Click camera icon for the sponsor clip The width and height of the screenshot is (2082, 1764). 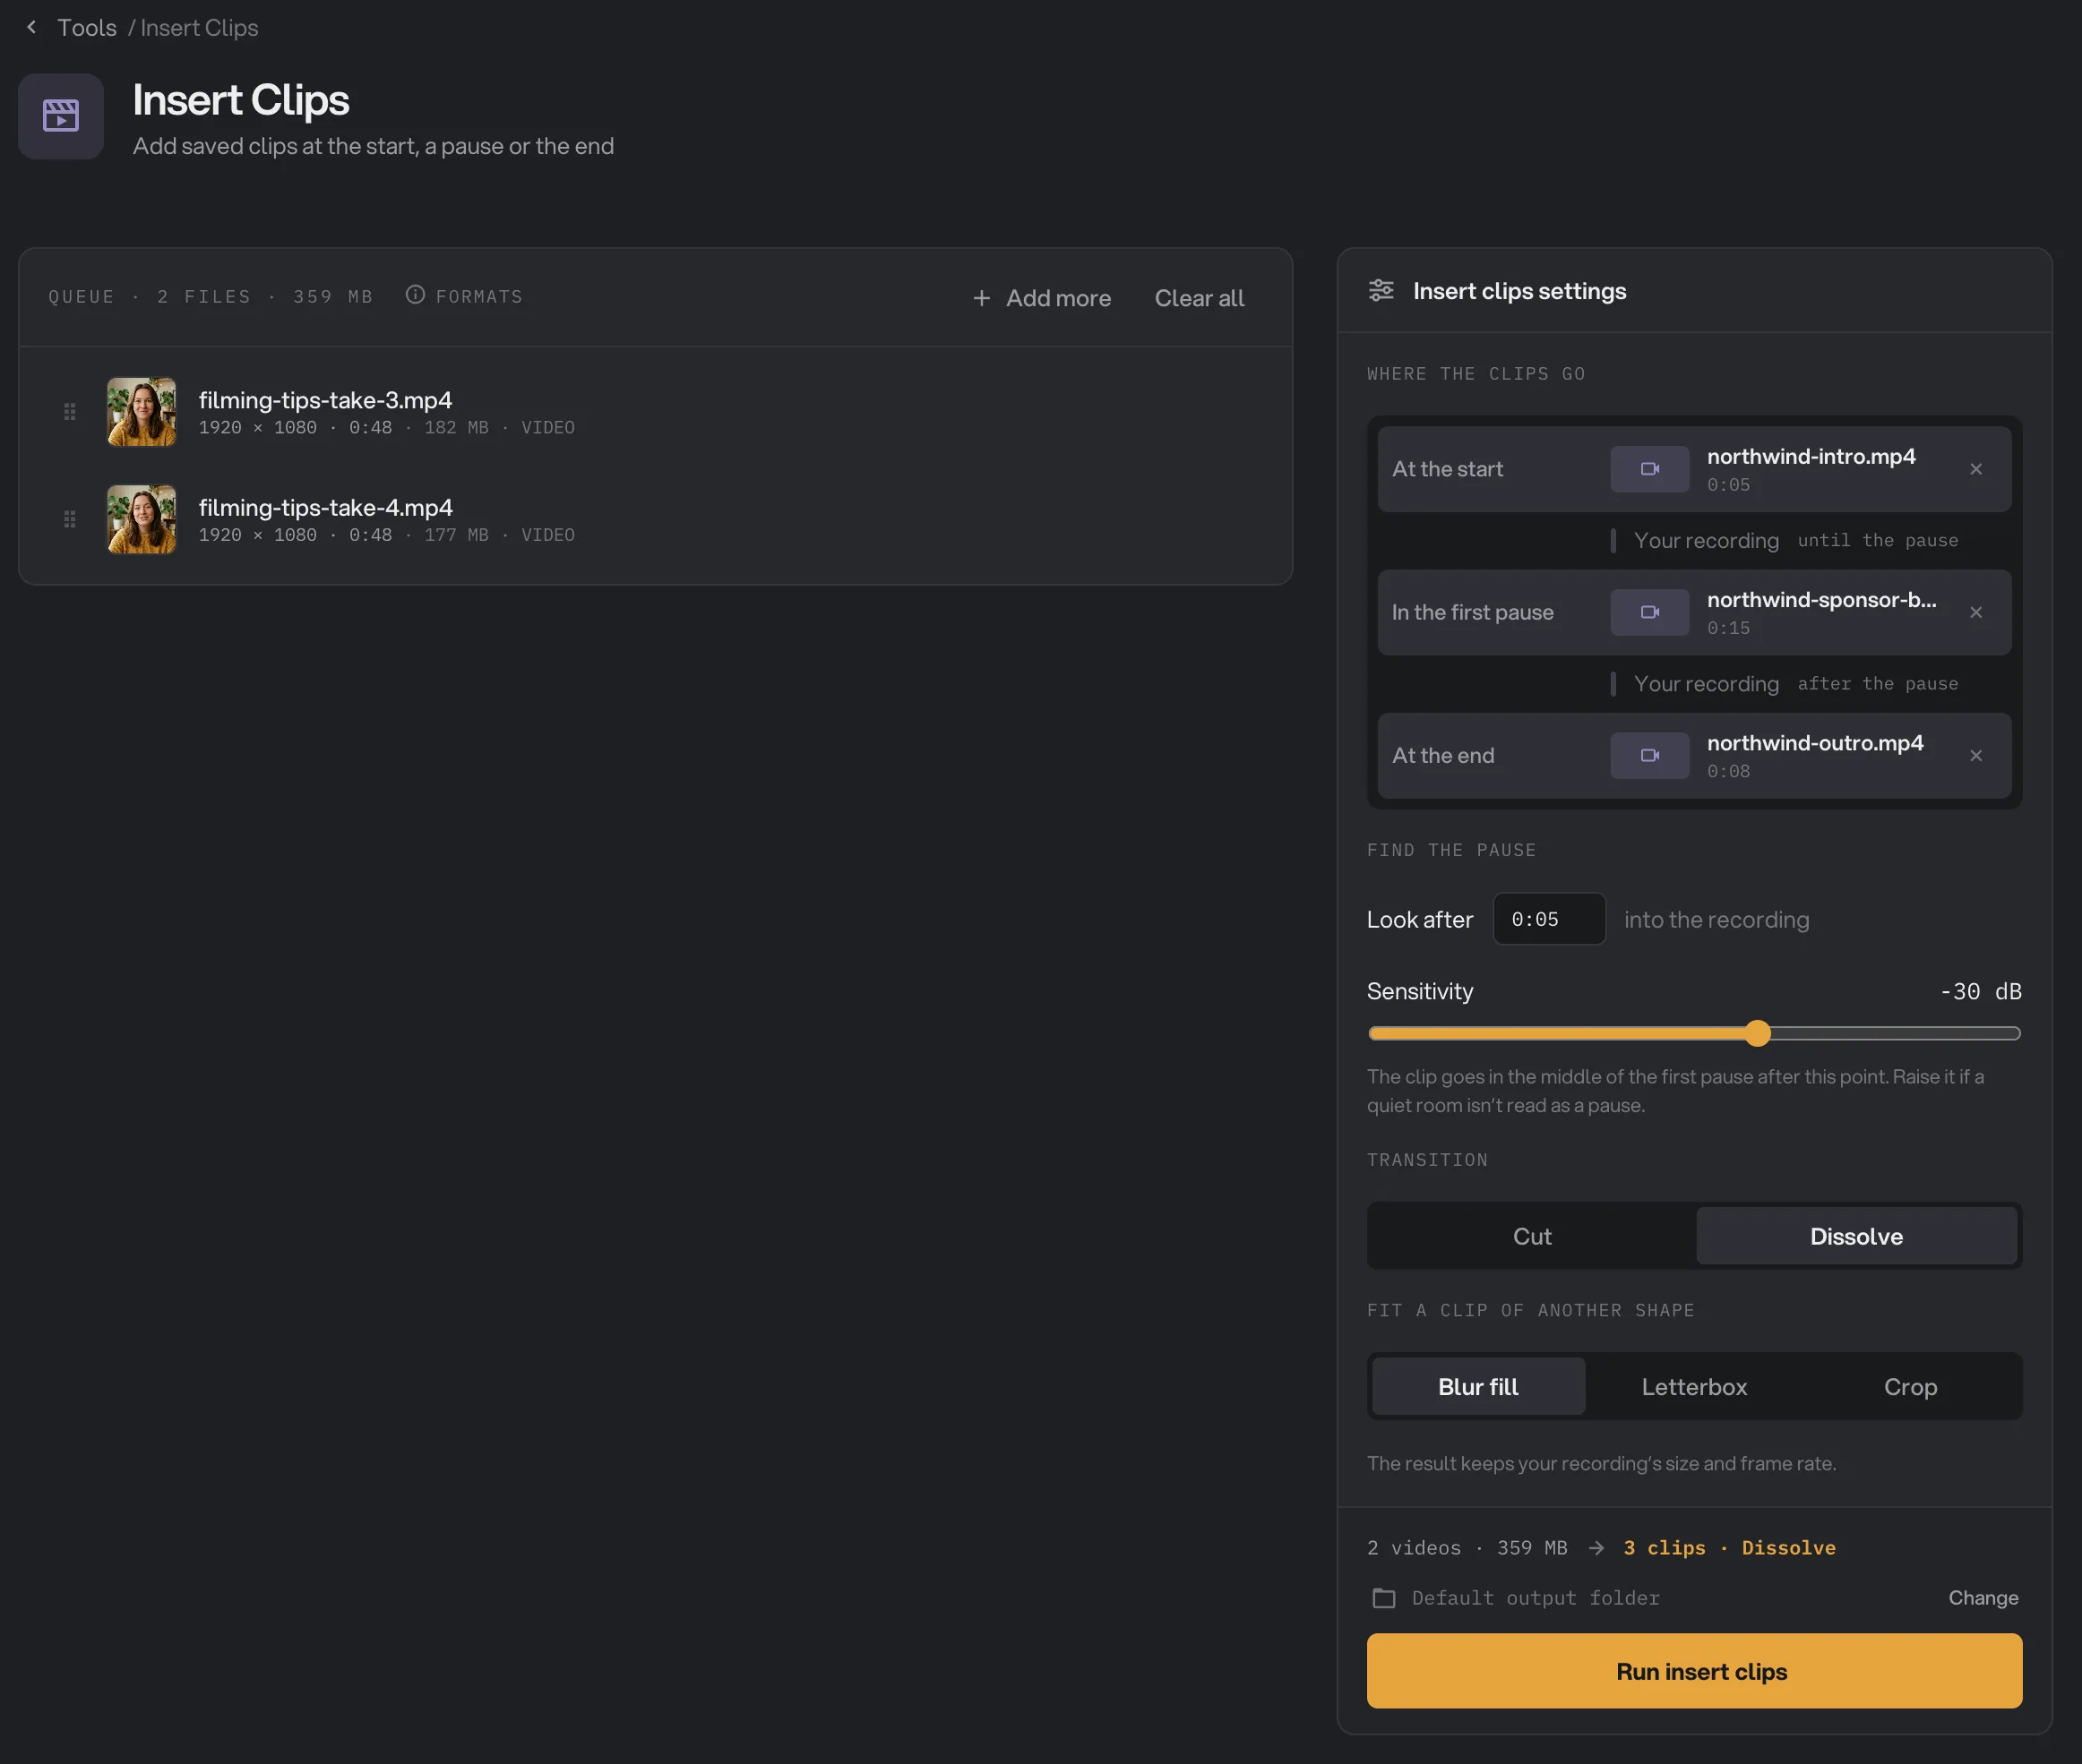[x=1650, y=612]
